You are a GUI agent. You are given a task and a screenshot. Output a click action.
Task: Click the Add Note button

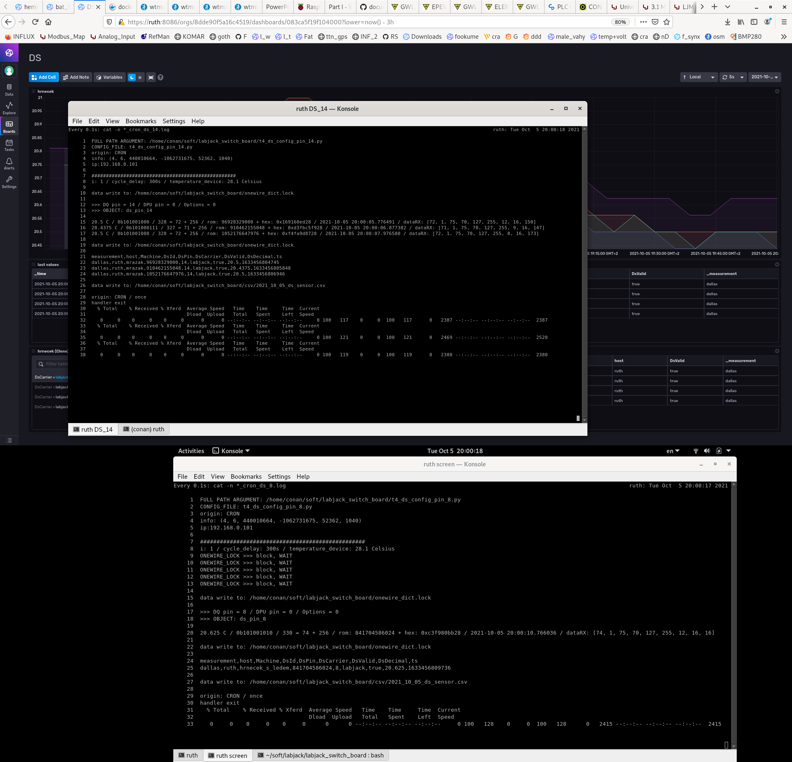76,78
